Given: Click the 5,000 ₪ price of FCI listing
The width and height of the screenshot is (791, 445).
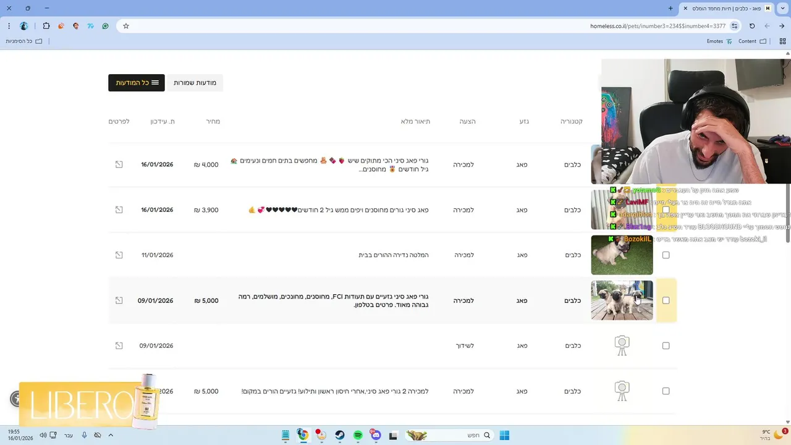Looking at the screenshot, I should pyautogui.click(x=206, y=300).
